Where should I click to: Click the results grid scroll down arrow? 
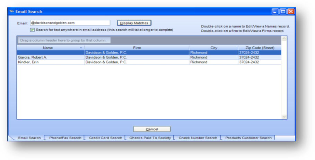click(x=284, y=117)
